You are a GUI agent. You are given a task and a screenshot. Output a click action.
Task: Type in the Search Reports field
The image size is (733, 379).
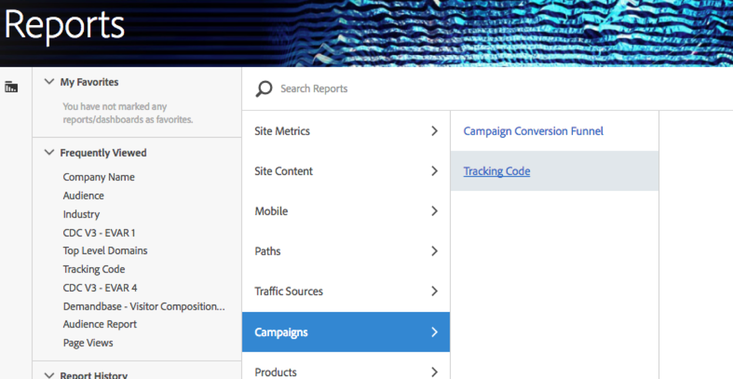click(x=396, y=89)
